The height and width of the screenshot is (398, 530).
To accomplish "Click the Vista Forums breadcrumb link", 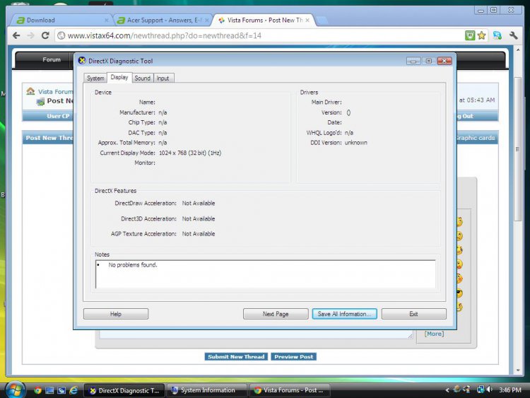I will click(55, 92).
